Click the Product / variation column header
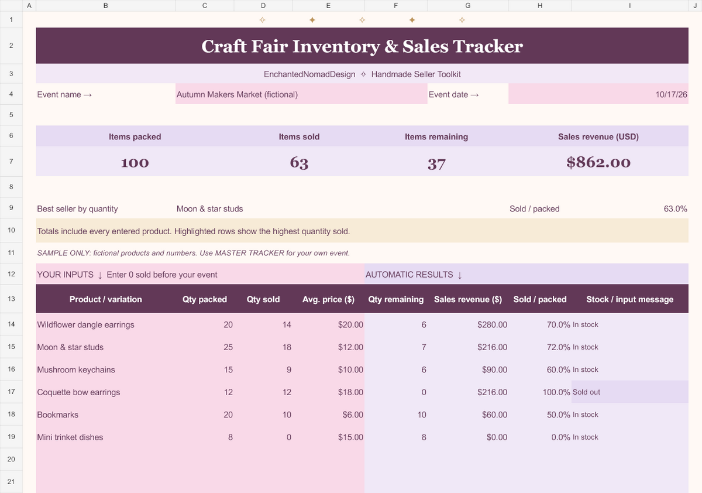The width and height of the screenshot is (702, 493). pyautogui.click(x=106, y=299)
